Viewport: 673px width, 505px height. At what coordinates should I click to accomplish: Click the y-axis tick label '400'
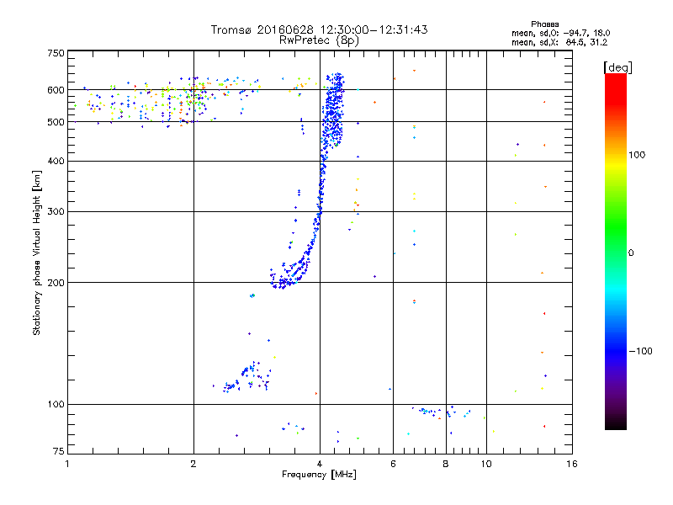[x=56, y=161]
